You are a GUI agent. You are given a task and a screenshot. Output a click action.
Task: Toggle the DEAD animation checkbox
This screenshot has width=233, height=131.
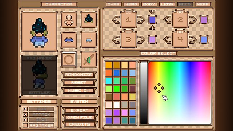pyautogui.click(x=25, y=120)
